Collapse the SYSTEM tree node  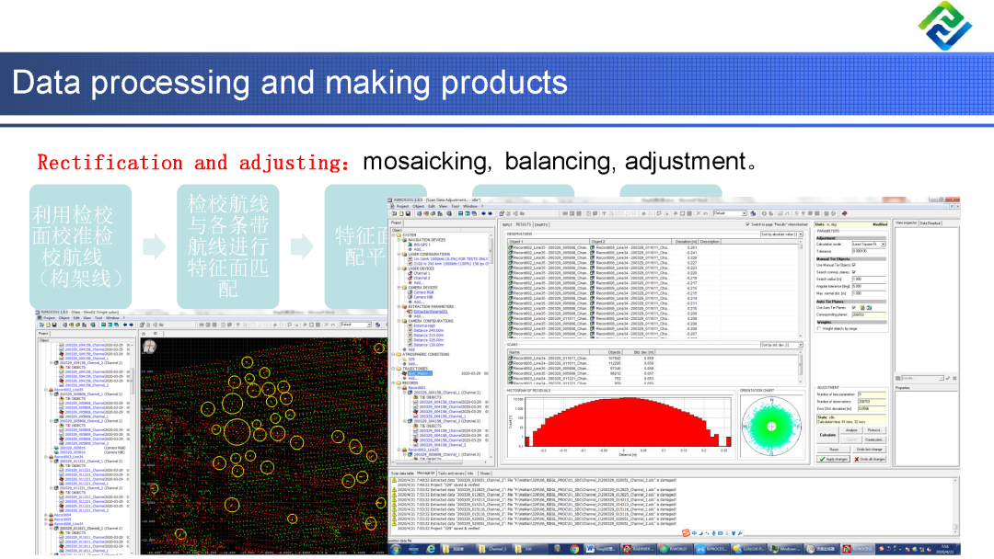click(394, 234)
